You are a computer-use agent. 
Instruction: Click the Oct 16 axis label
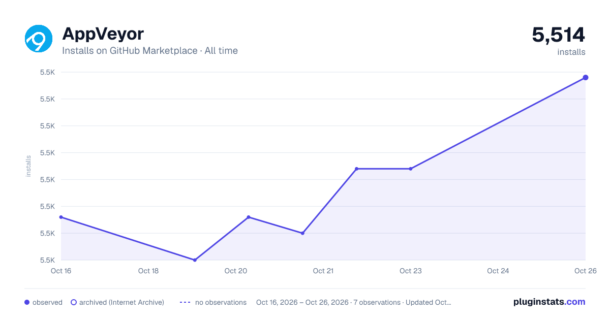click(x=61, y=271)
